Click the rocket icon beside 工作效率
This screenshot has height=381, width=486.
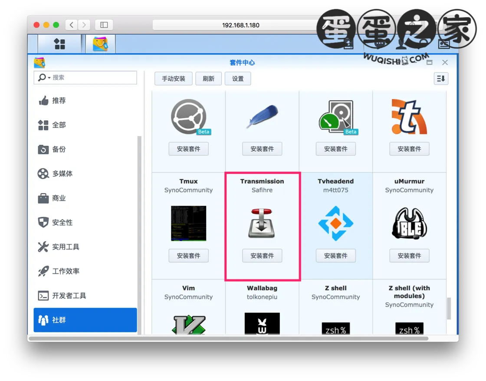43,271
